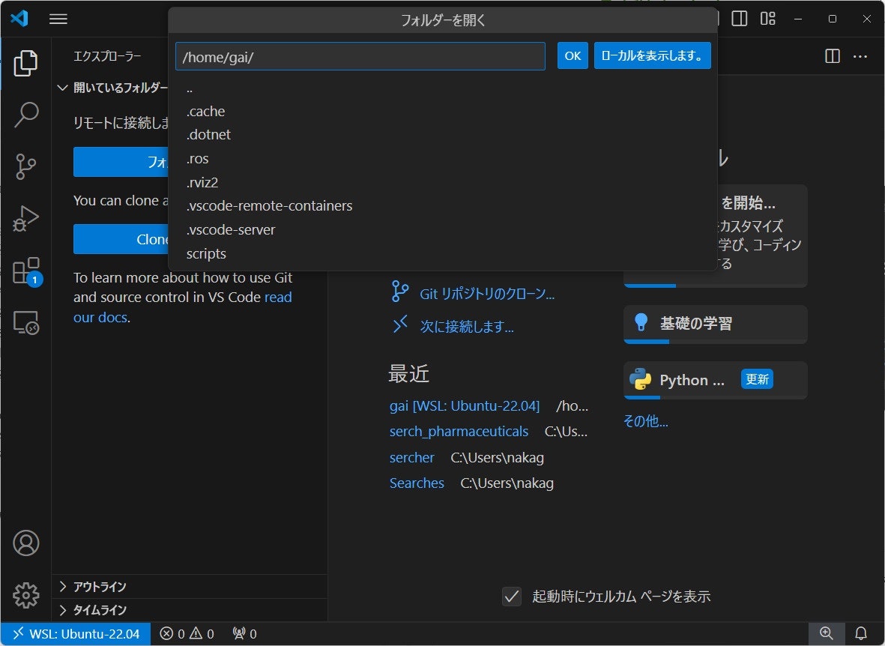Screen dimensions: 885x646
Task: Click the VS Code logo icon
Action: coord(19,18)
